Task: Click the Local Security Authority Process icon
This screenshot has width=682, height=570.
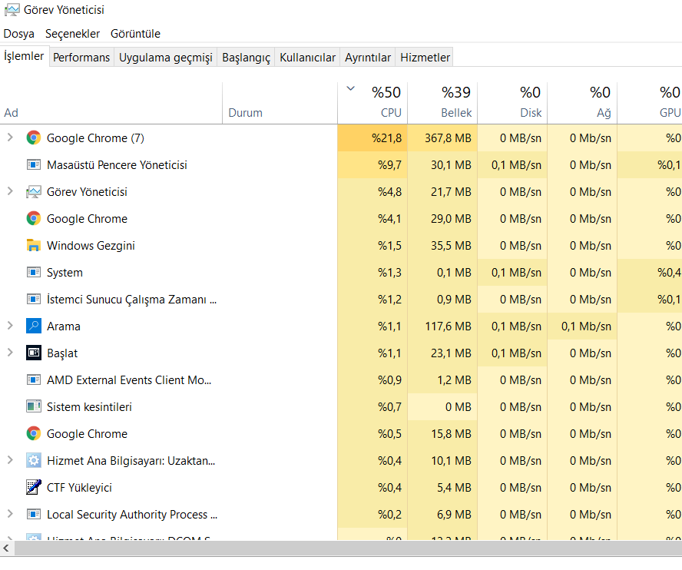Action: pos(34,514)
